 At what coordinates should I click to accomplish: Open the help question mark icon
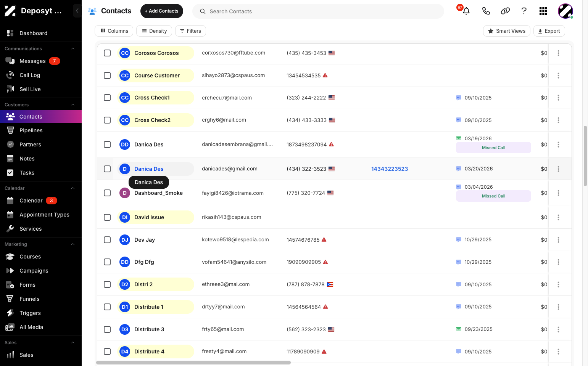[x=524, y=11]
